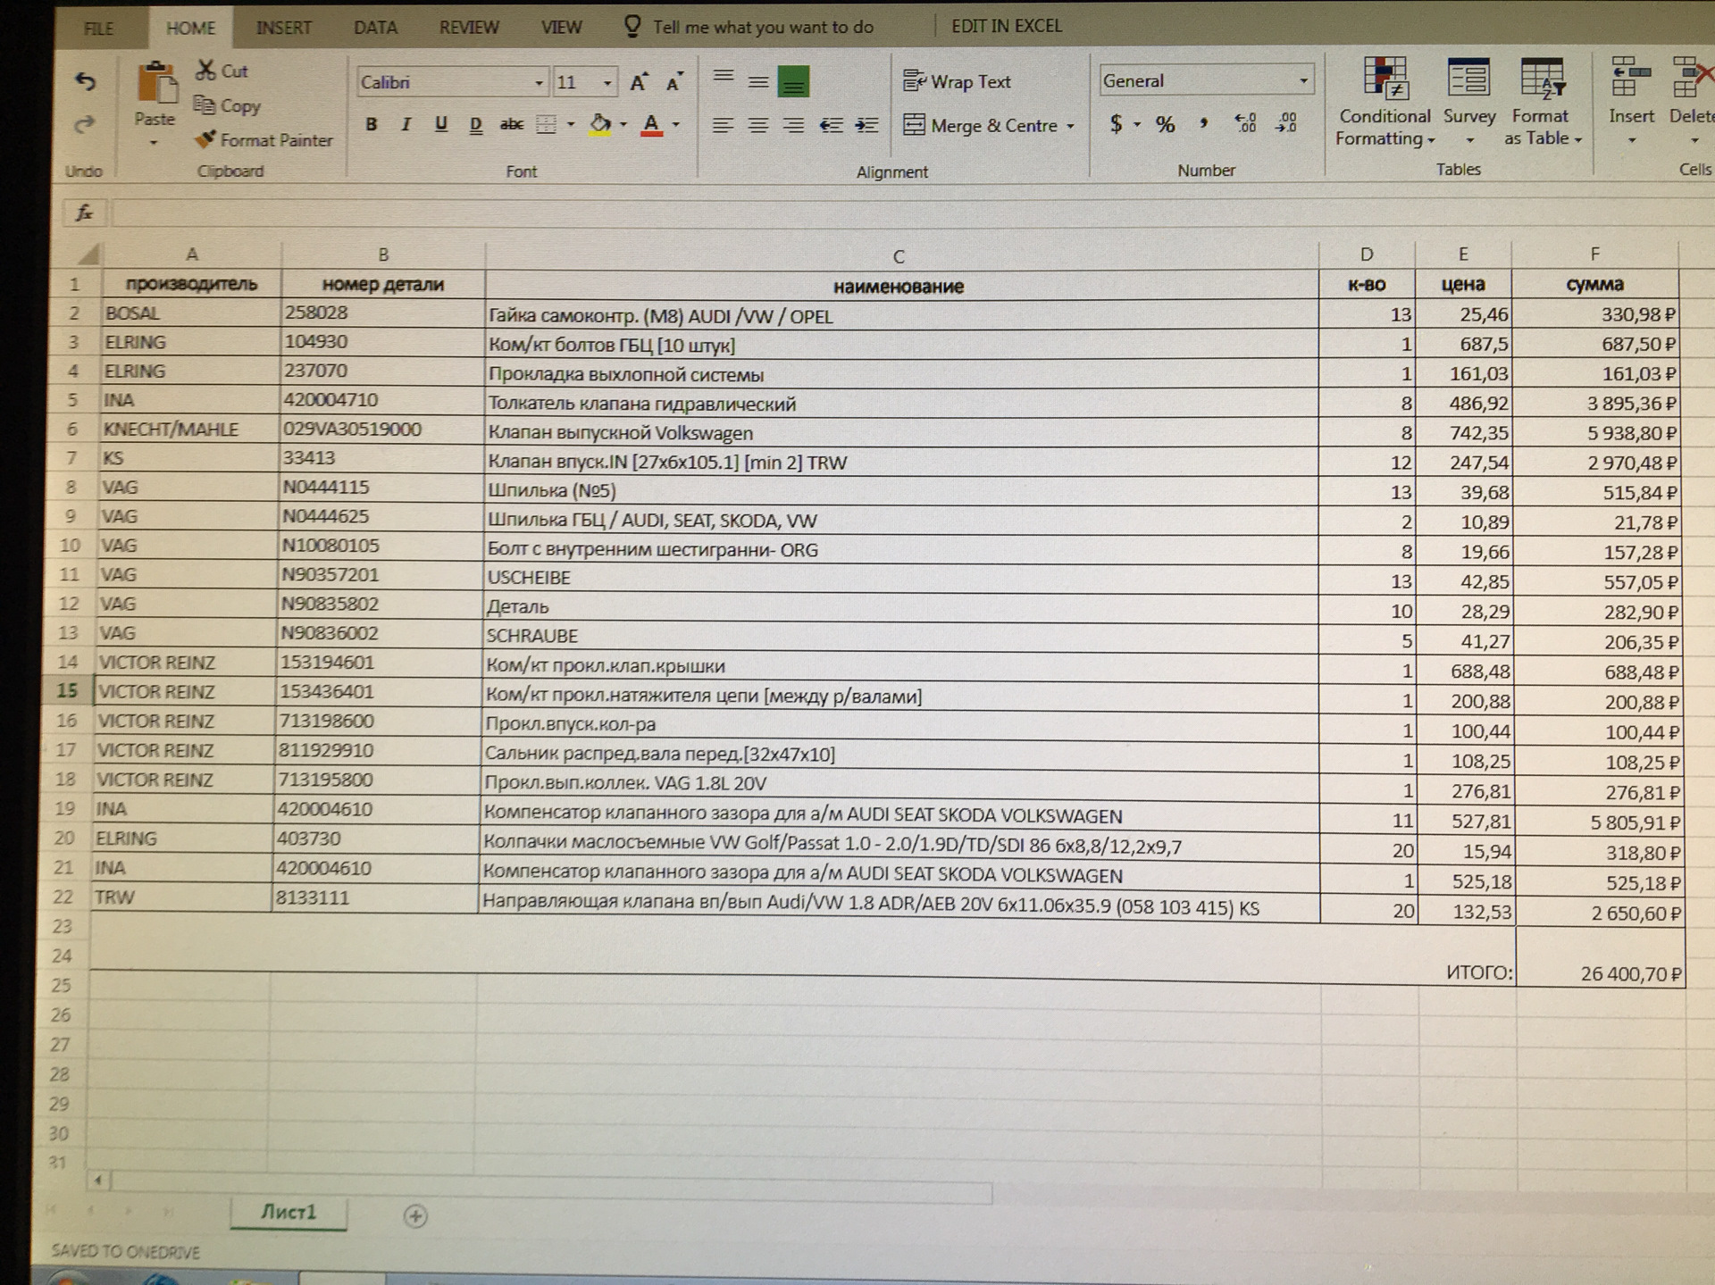Open the Лист1 sheet tab

point(288,1212)
